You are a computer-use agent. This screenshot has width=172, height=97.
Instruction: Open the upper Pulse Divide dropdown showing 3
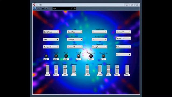coord(99,32)
